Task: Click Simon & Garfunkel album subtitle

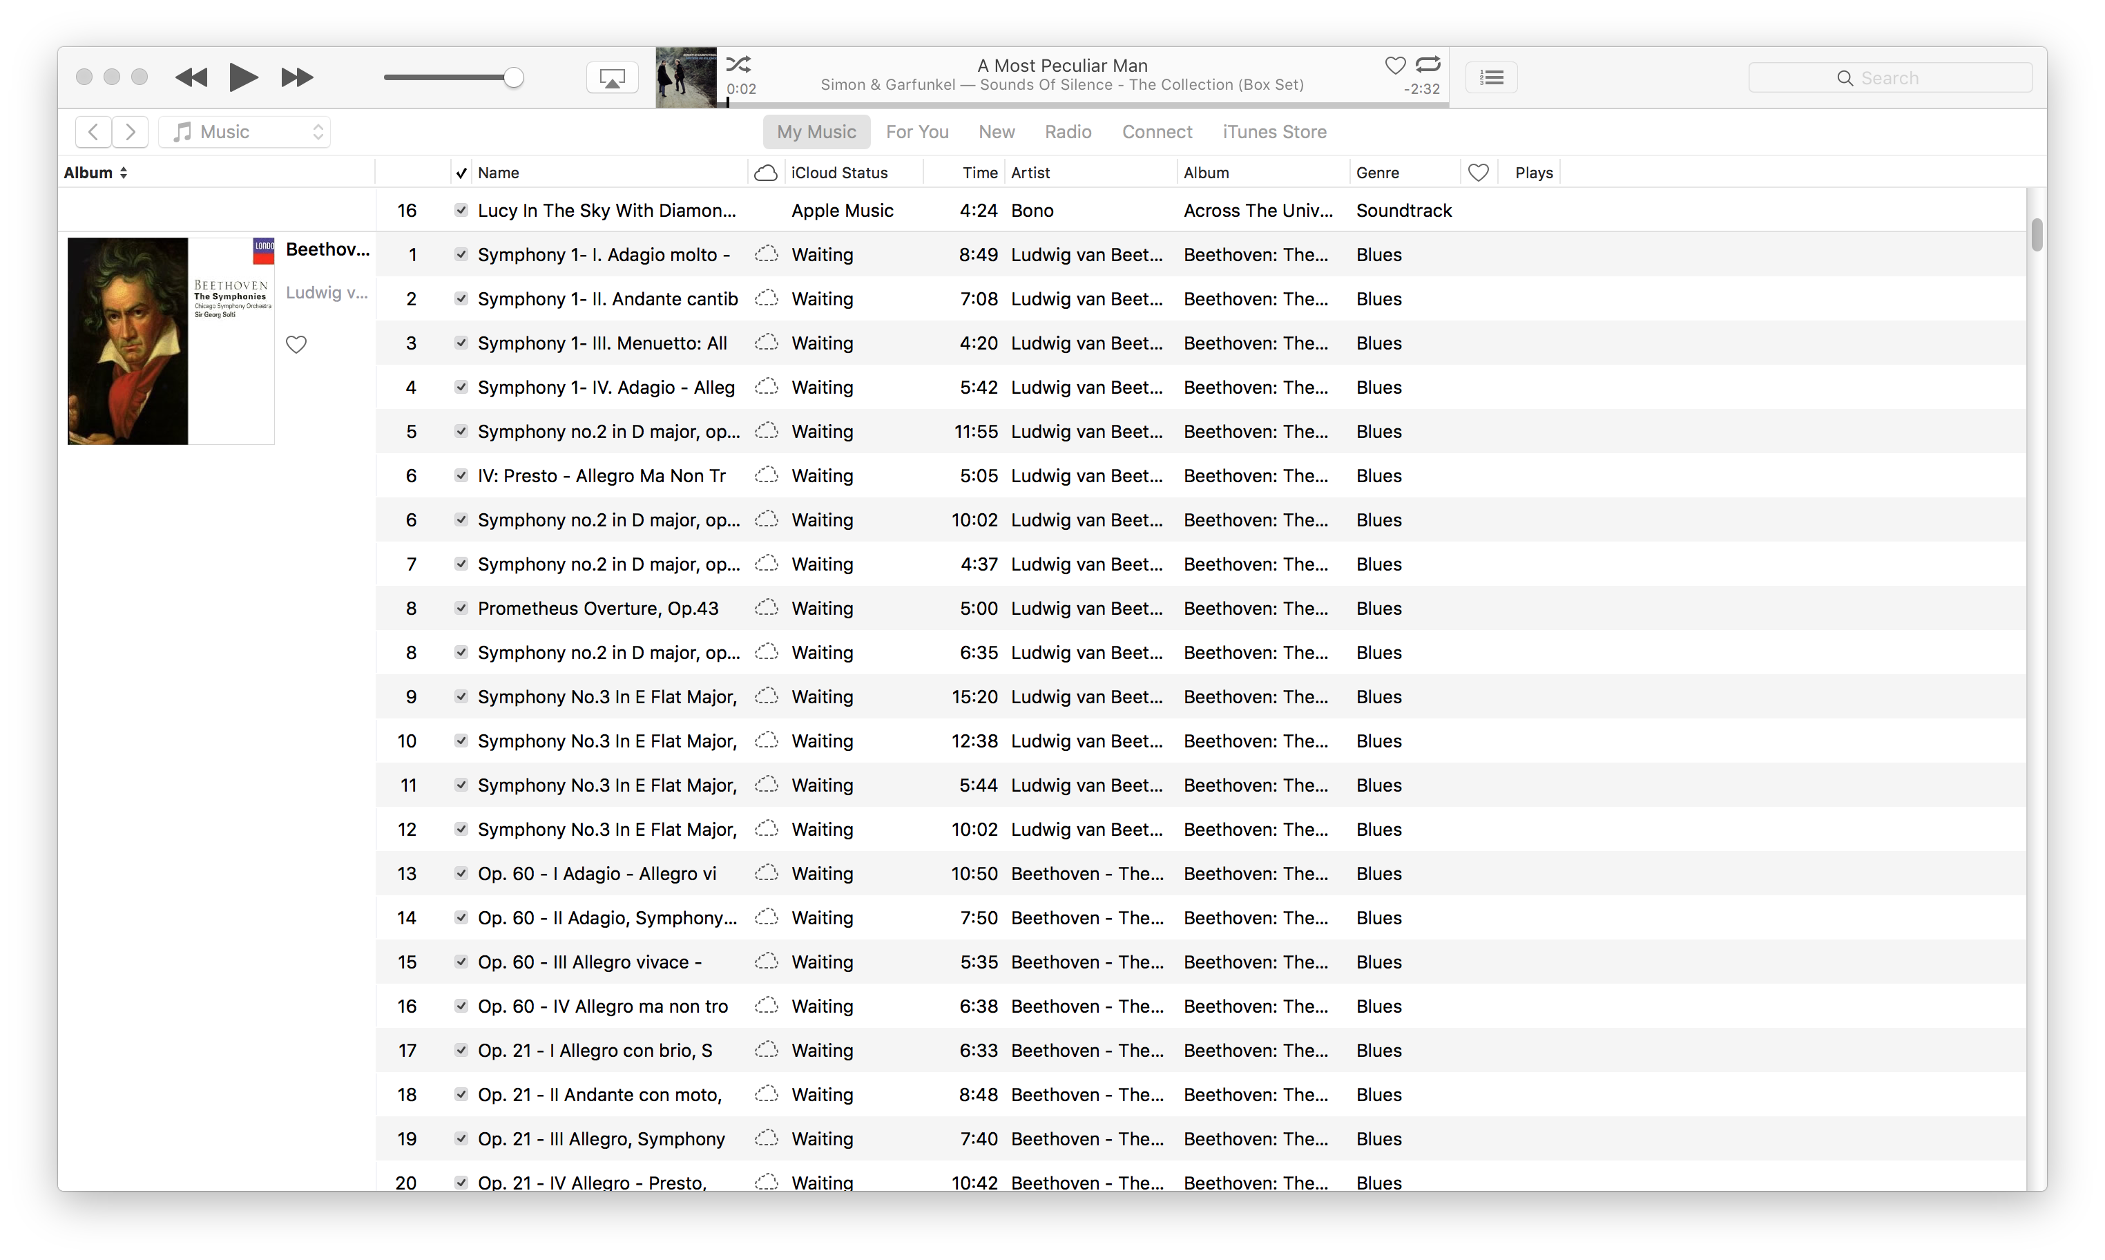Action: [x=1062, y=85]
